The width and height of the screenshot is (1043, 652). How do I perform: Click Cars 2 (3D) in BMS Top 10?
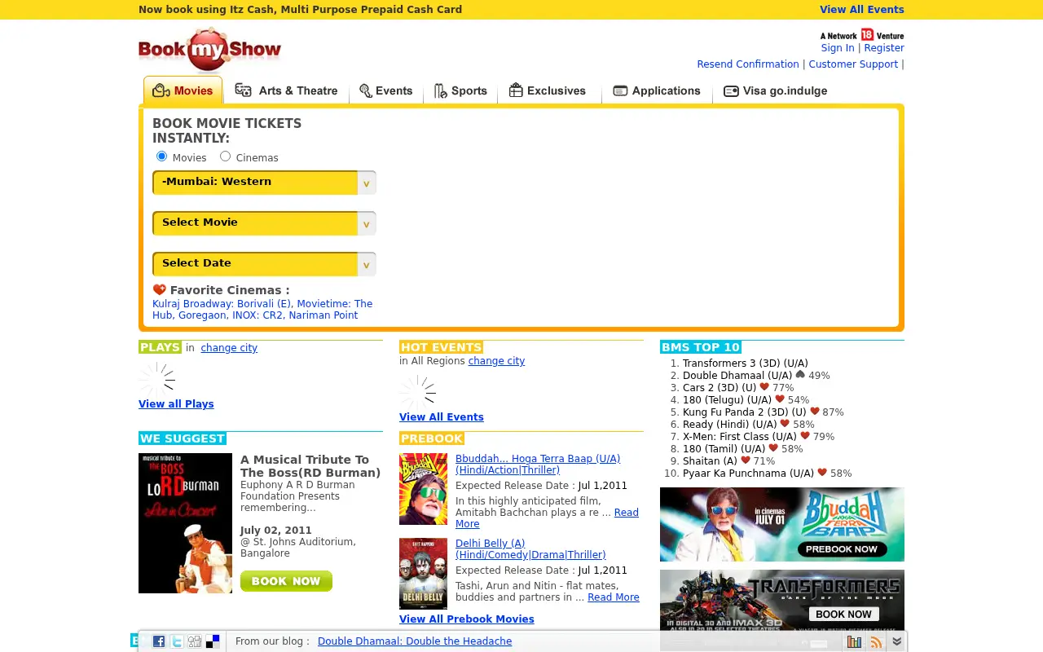[x=720, y=388]
